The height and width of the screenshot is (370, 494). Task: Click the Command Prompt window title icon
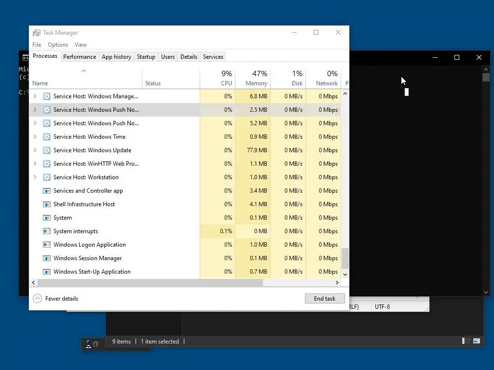click(x=26, y=58)
